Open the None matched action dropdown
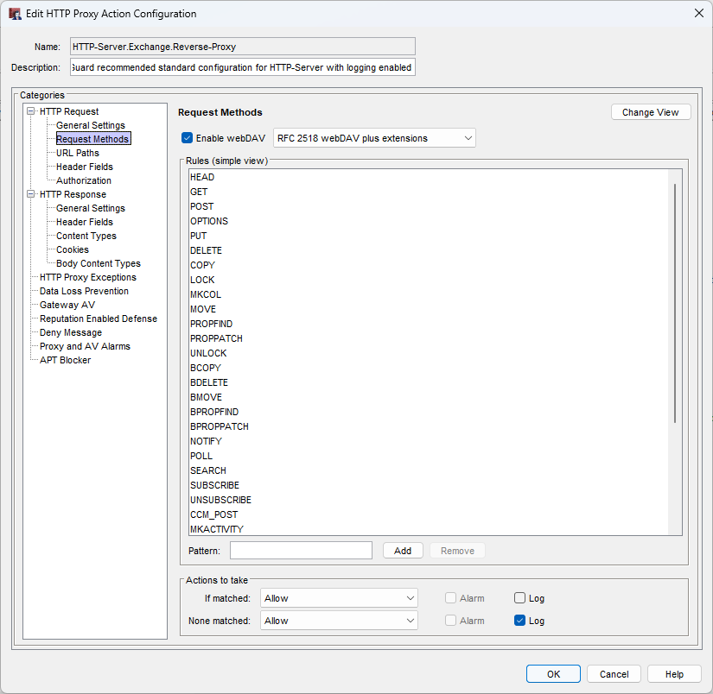Image resolution: width=713 pixels, height=694 pixels. click(x=339, y=621)
